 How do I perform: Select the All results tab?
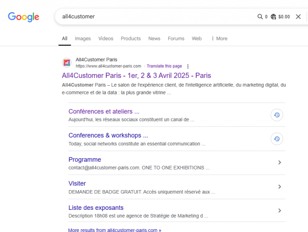coord(64,39)
